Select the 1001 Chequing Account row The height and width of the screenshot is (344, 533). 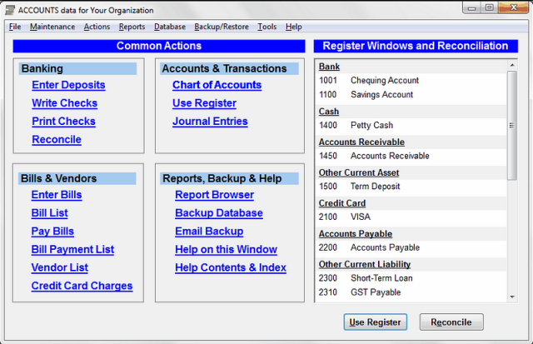click(x=384, y=81)
